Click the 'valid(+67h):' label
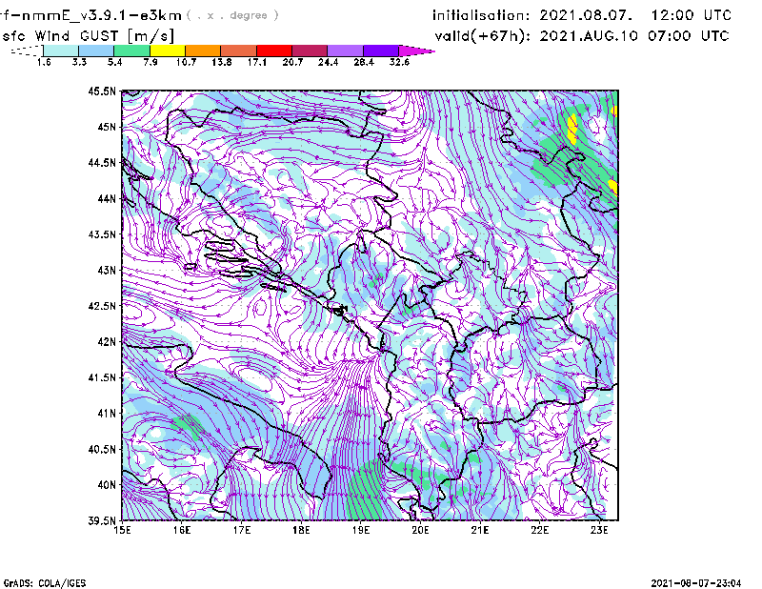This screenshot has height=589, width=762. click(x=483, y=36)
